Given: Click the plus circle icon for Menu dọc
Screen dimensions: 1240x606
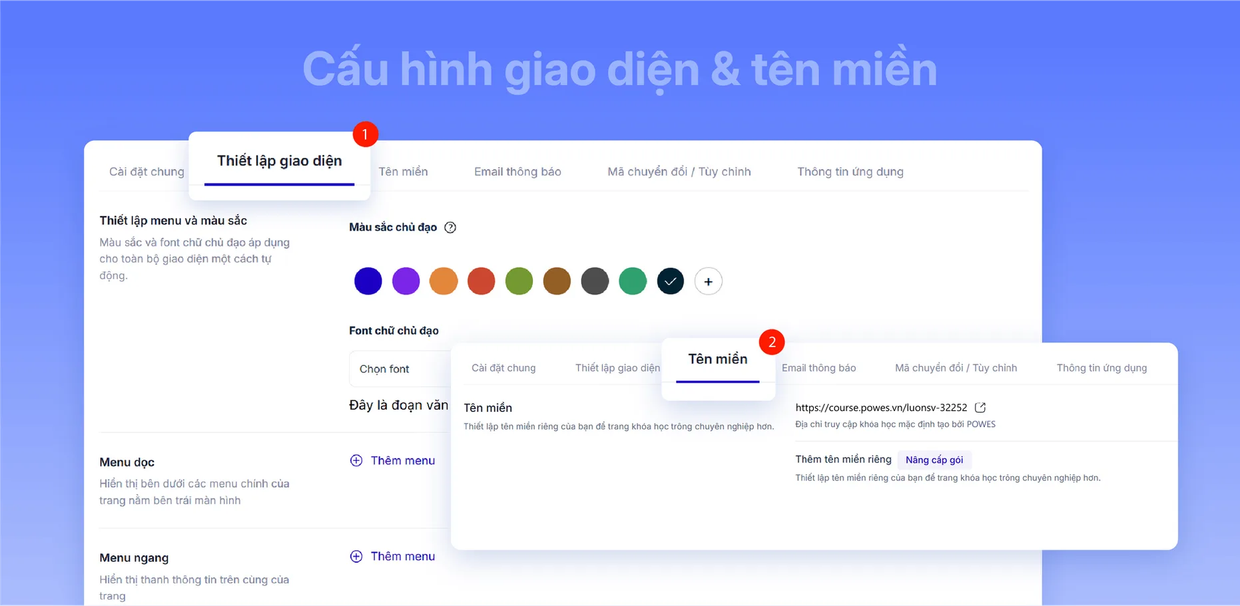Looking at the screenshot, I should 356,460.
